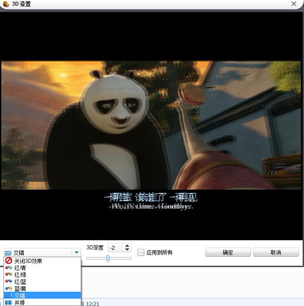Choose the 红/蓝 3D mode
This screenshot has width=304, height=306.
point(42,282)
